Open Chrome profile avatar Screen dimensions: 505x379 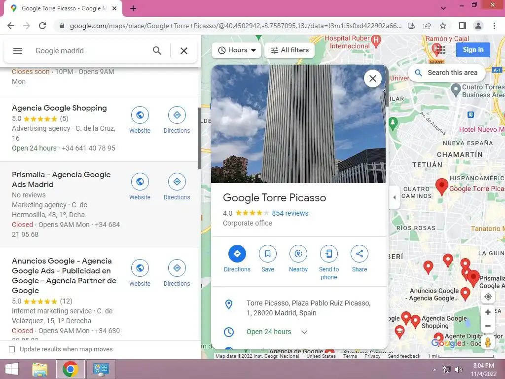478,26
